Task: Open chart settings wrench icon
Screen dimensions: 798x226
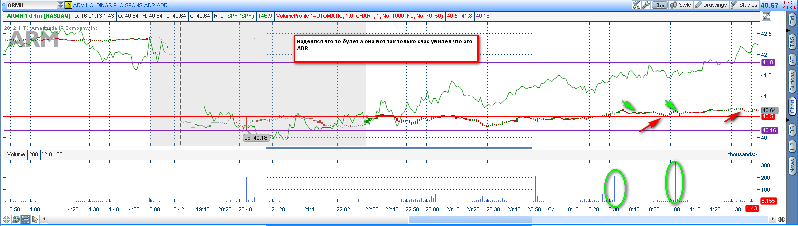Action: coord(646,5)
